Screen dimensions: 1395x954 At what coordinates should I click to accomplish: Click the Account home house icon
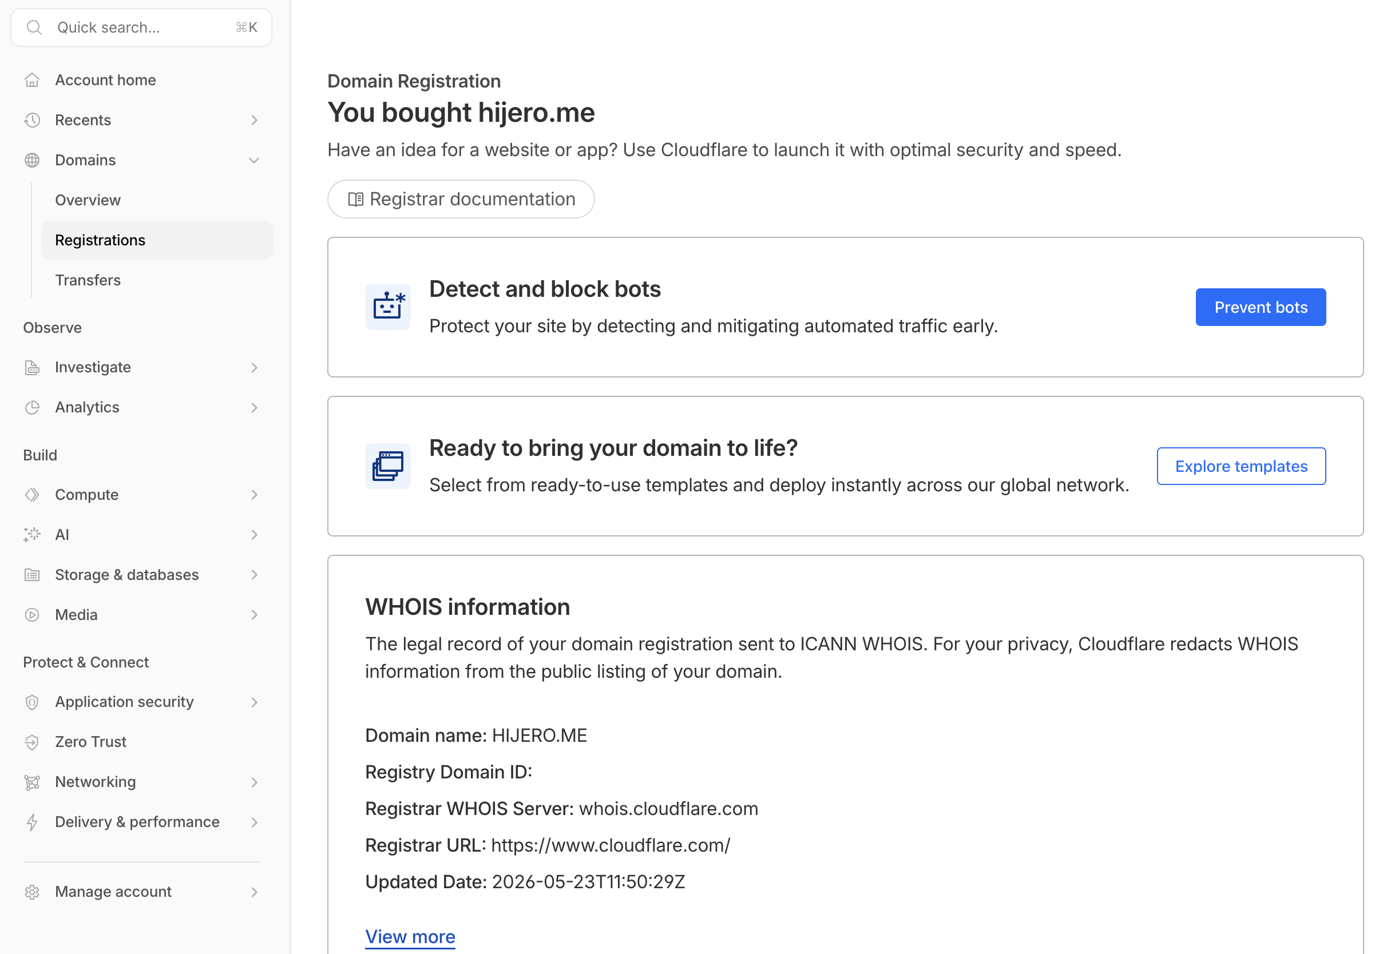pos(33,80)
